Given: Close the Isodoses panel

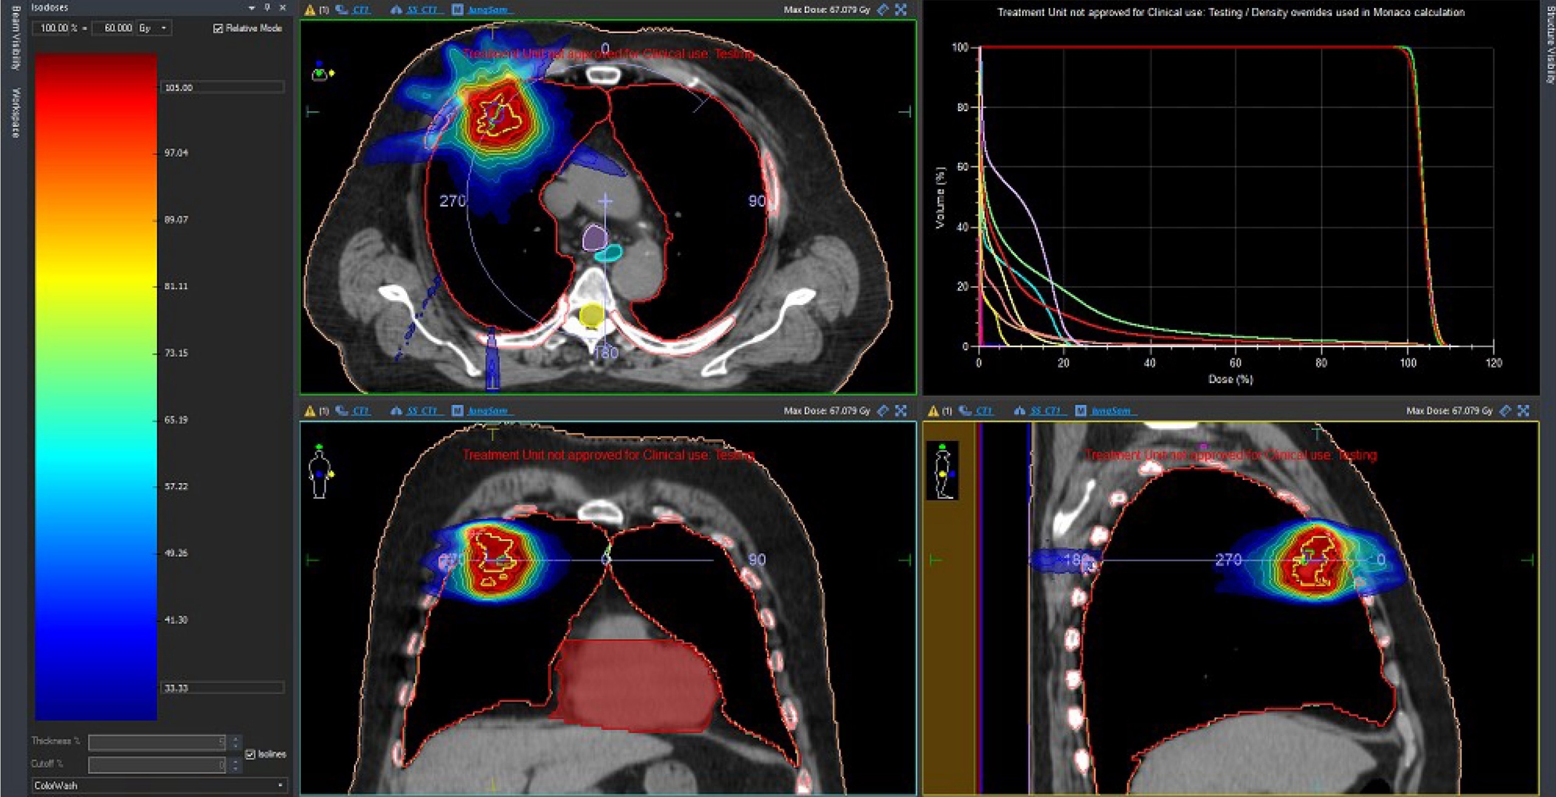Looking at the screenshot, I should pos(283,8).
